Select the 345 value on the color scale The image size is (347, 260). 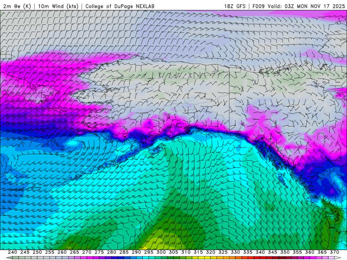(273, 252)
